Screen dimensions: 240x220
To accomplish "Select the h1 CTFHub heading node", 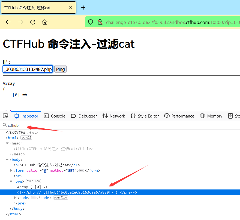I will [x=47, y=165].
